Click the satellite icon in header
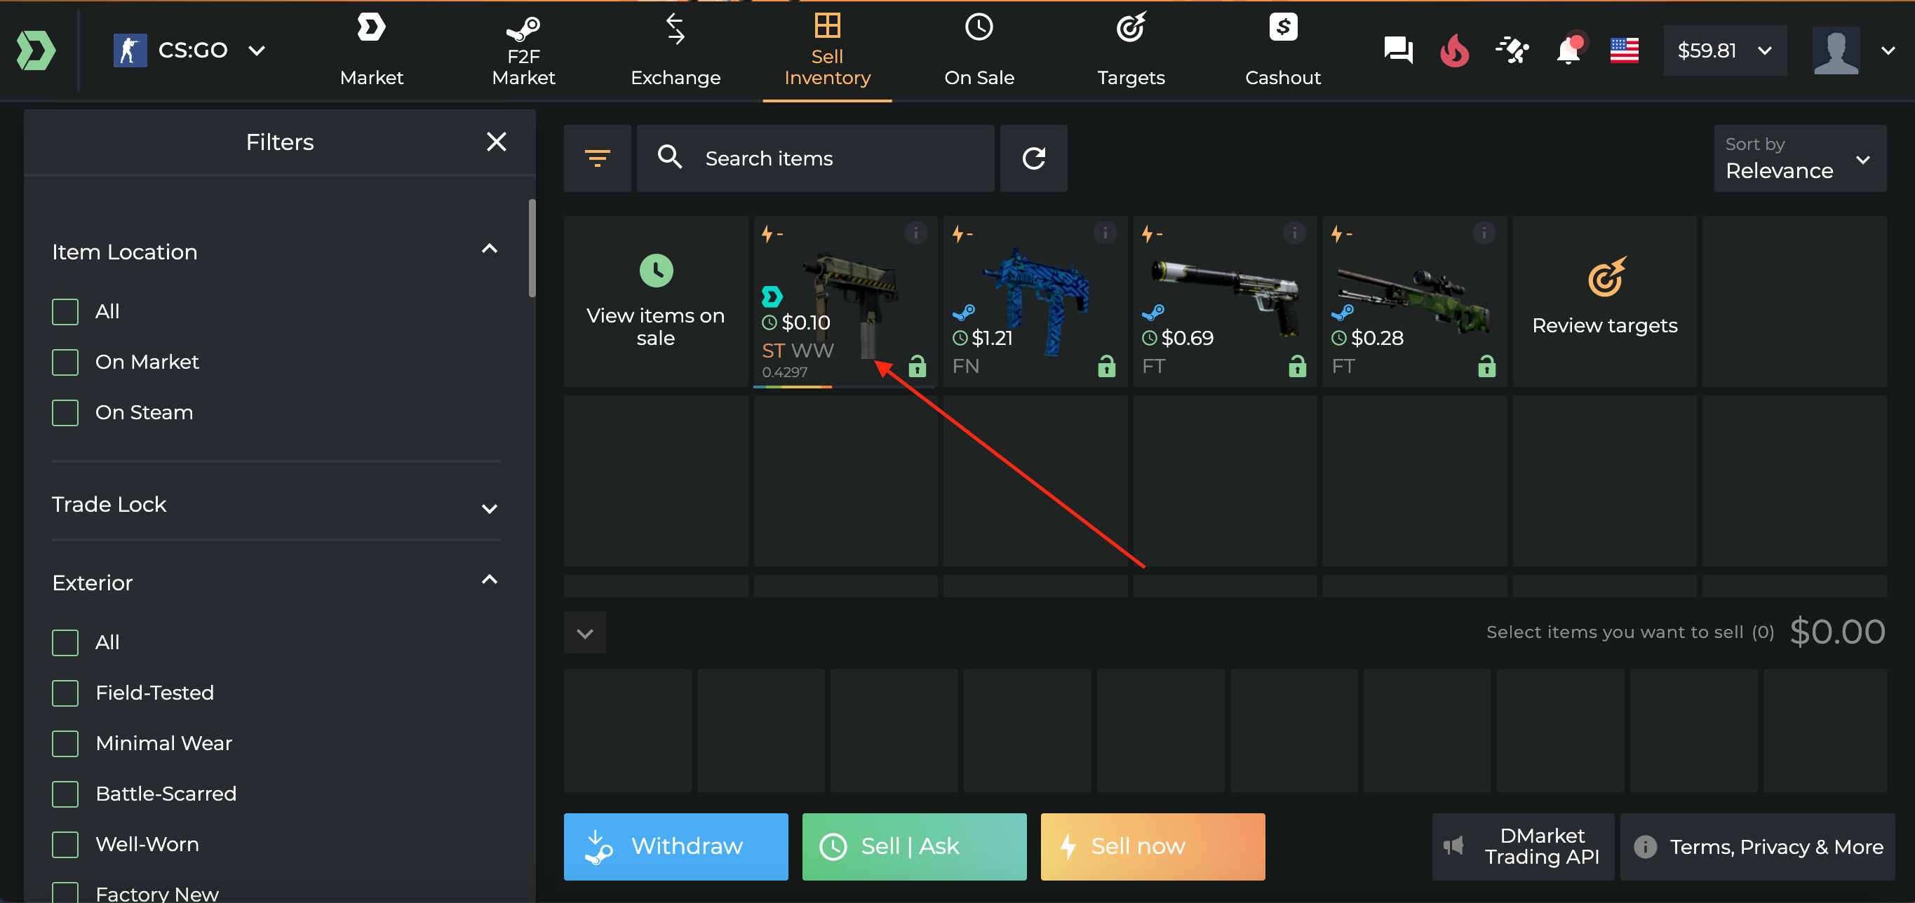1915x903 pixels. 1512,50
